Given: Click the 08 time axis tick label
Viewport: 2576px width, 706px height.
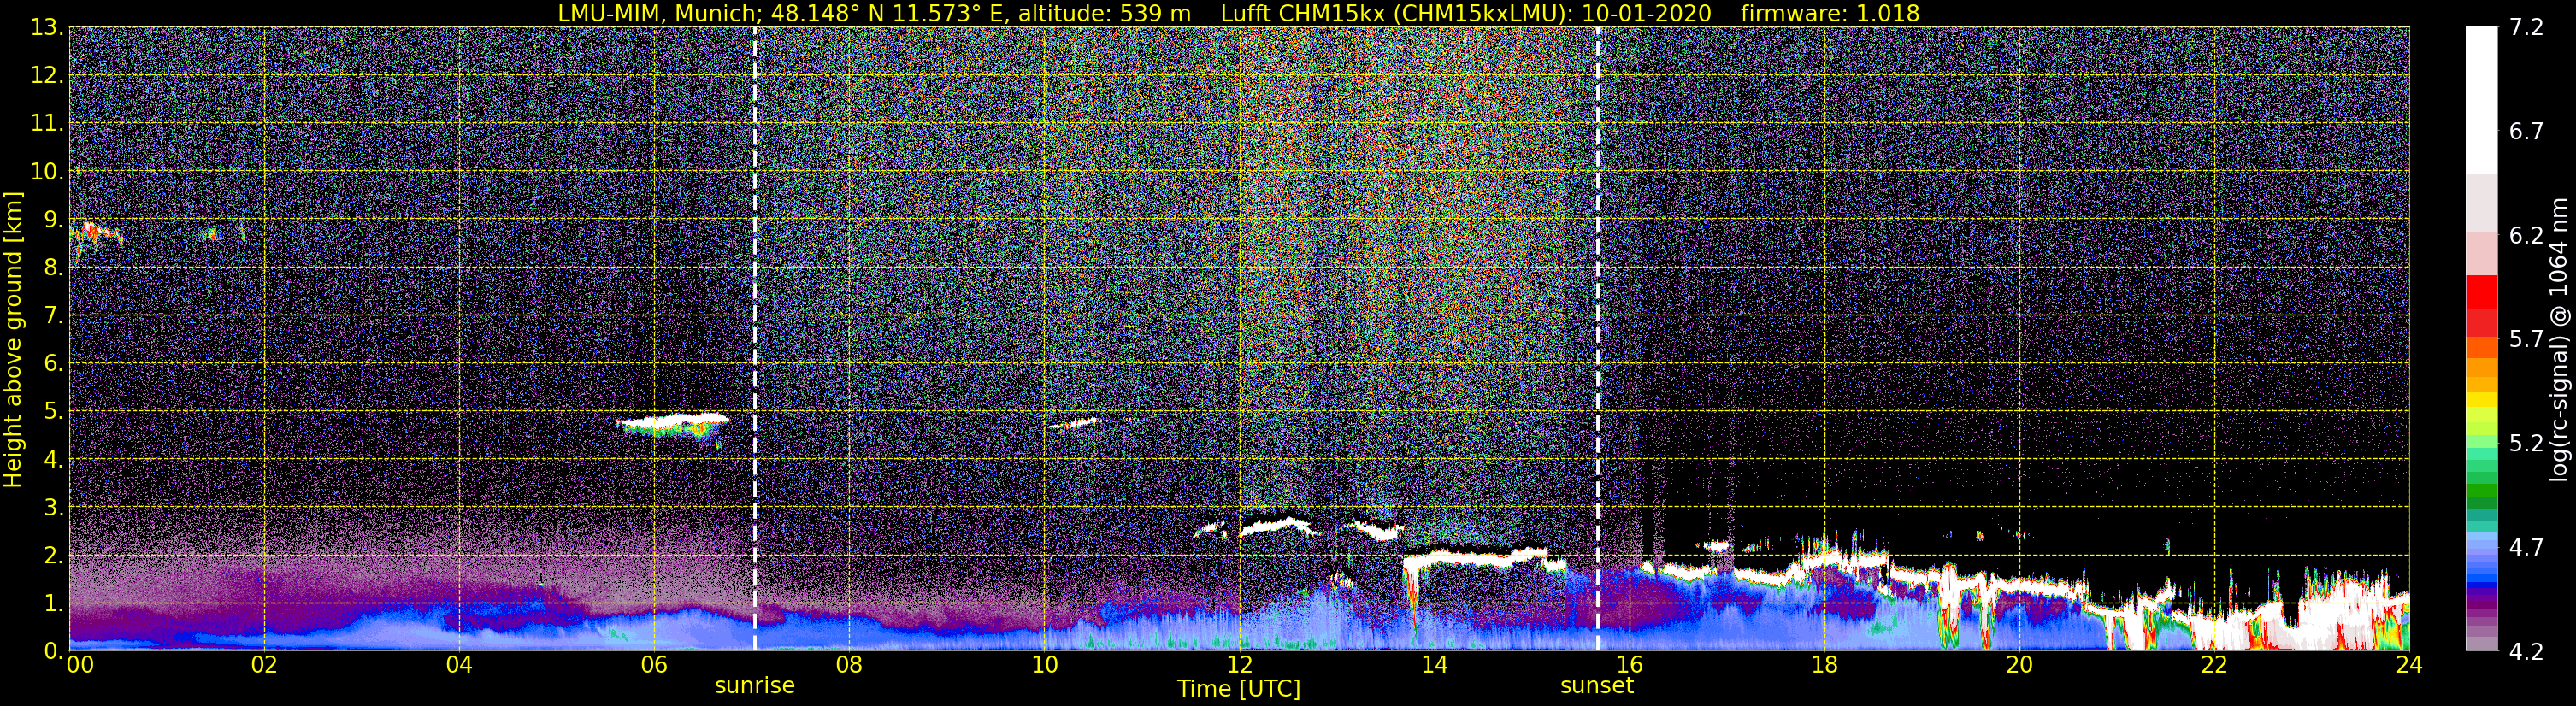Looking at the screenshot, I should click(848, 665).
